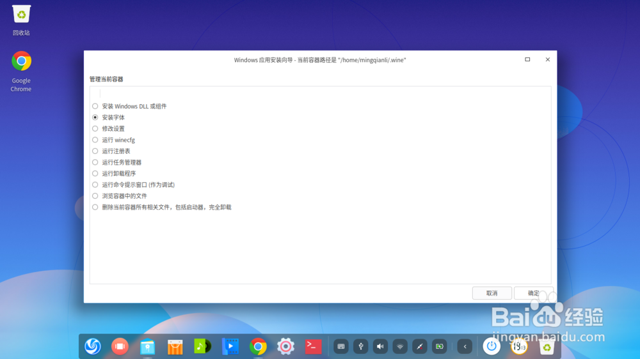
Task: Click the 取消 button
Action: [x=492, y=293]
